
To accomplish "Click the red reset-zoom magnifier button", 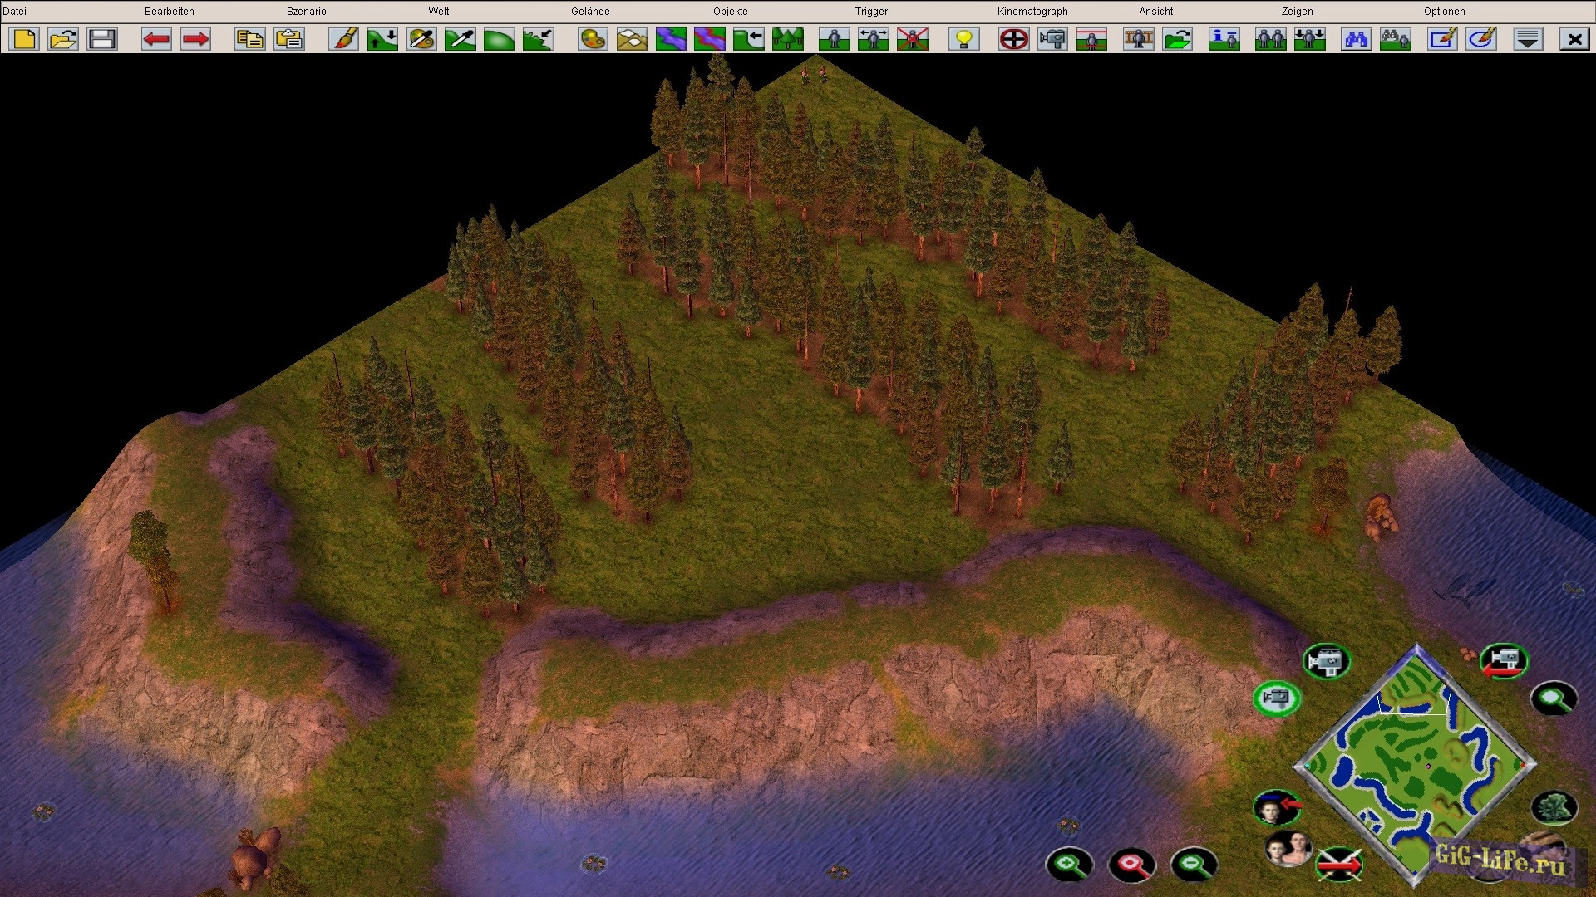I will [1131, 865].
